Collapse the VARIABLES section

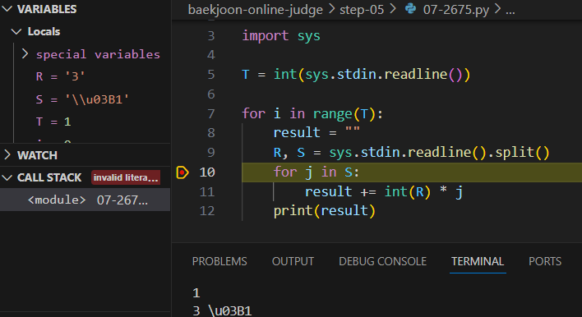coord(7,9)
